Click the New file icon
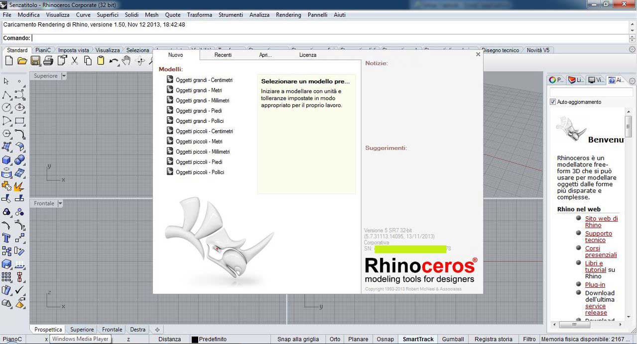 (9, 61)
